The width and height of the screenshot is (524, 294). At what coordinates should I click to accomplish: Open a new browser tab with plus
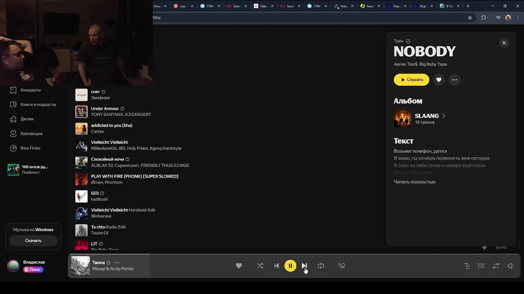pos(468,6)
